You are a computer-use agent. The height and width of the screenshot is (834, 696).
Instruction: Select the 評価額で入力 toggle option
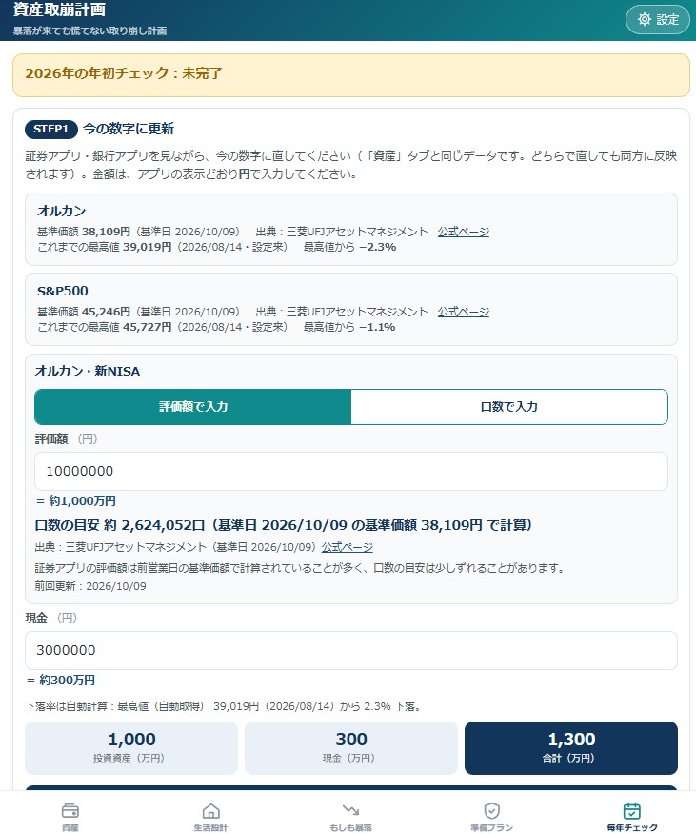click(x=193, y=407)
